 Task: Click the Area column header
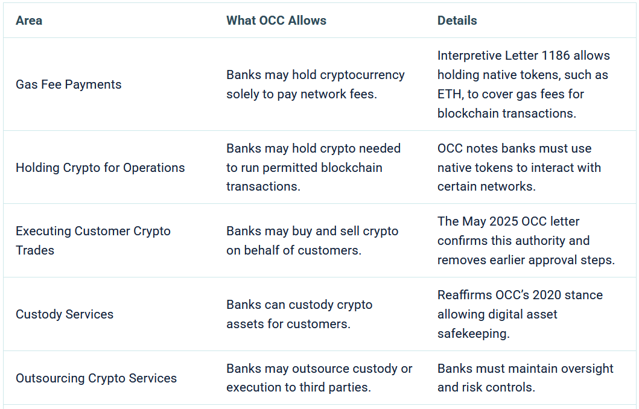point(29,21)
